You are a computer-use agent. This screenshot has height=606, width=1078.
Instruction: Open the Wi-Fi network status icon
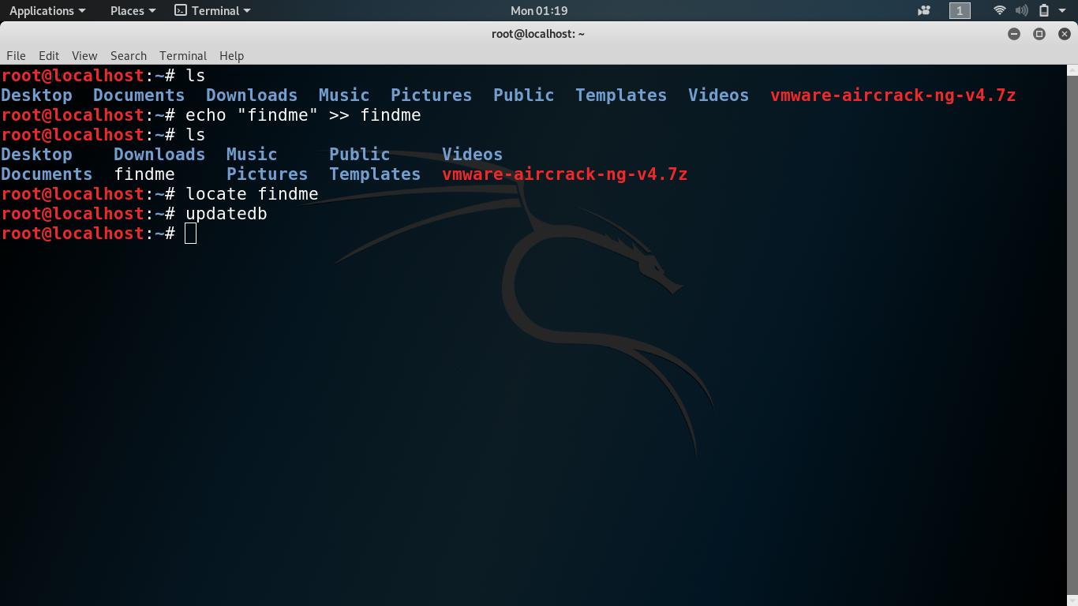1000,10
